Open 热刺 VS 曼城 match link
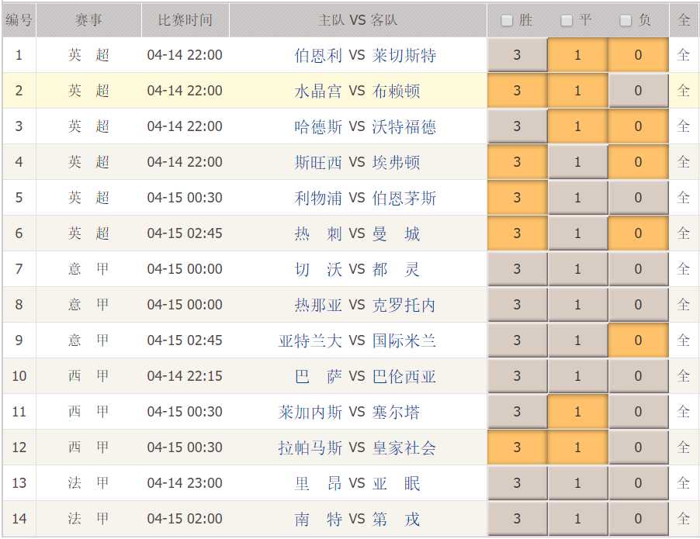Viewport: 700px width, 539px height. click(x=357, y=233)
